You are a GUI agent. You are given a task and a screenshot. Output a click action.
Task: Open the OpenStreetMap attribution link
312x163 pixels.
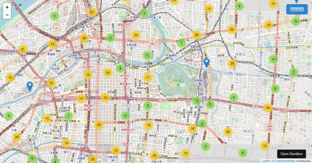tap(285, 161)
